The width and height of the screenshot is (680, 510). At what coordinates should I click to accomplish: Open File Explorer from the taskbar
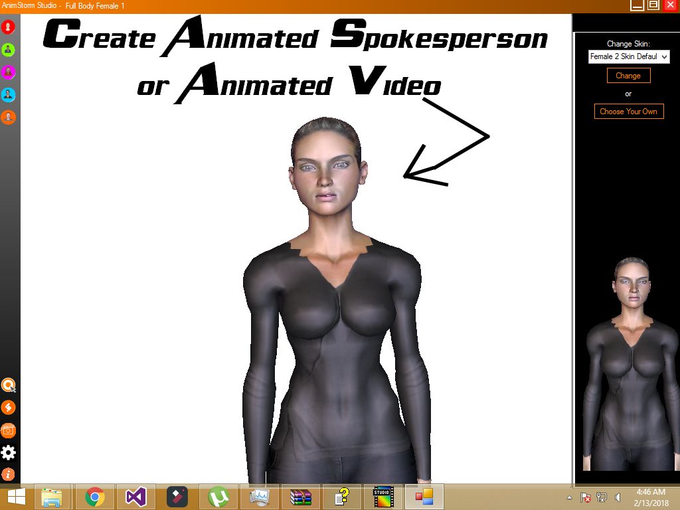(52, 497)
